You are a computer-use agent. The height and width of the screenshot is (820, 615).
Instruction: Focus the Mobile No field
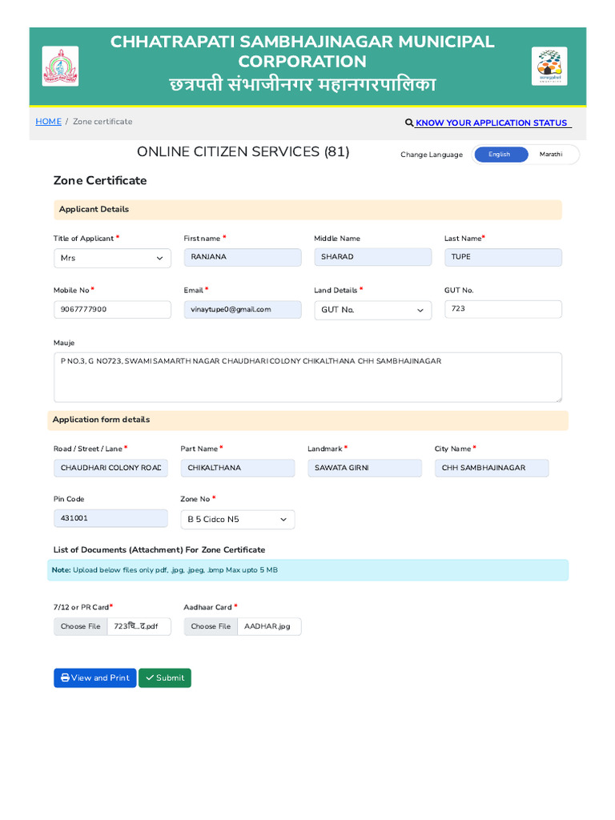(x=112, y=310)
